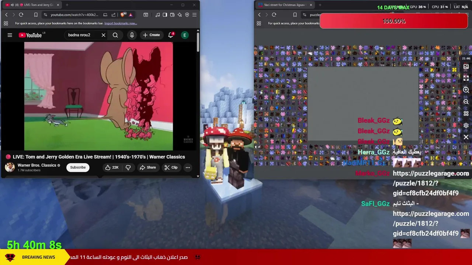Image resolution: width=472 pixels, height=265 pixels.
Task: Clear the YouTube search text
Action: tap(103, 35)
